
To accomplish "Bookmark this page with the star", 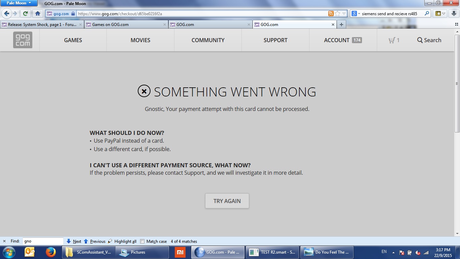I will [x=337, y=14].
